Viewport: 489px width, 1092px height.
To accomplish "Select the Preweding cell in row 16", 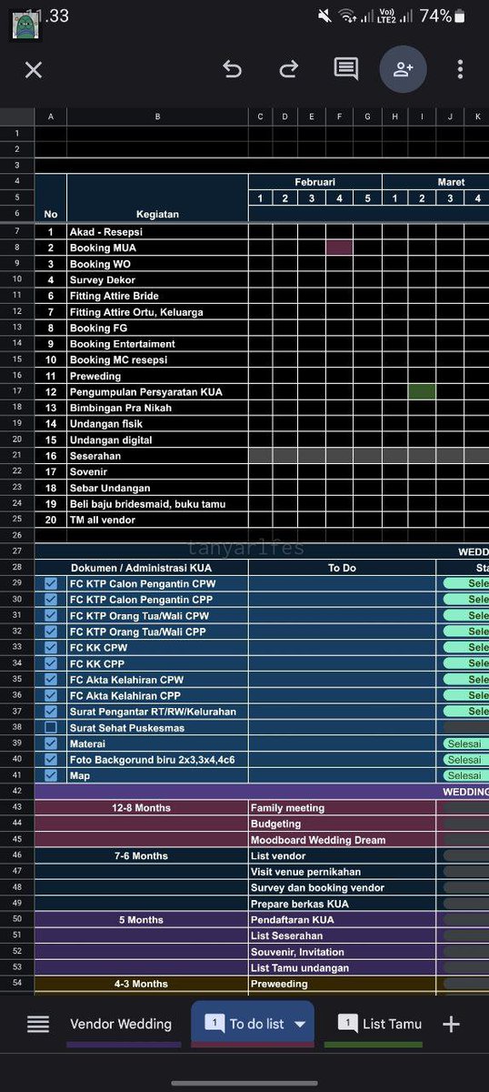I will pyautogui.click(x=157, y=376).
